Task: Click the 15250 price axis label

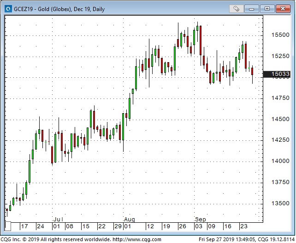Action: [280, 56]
